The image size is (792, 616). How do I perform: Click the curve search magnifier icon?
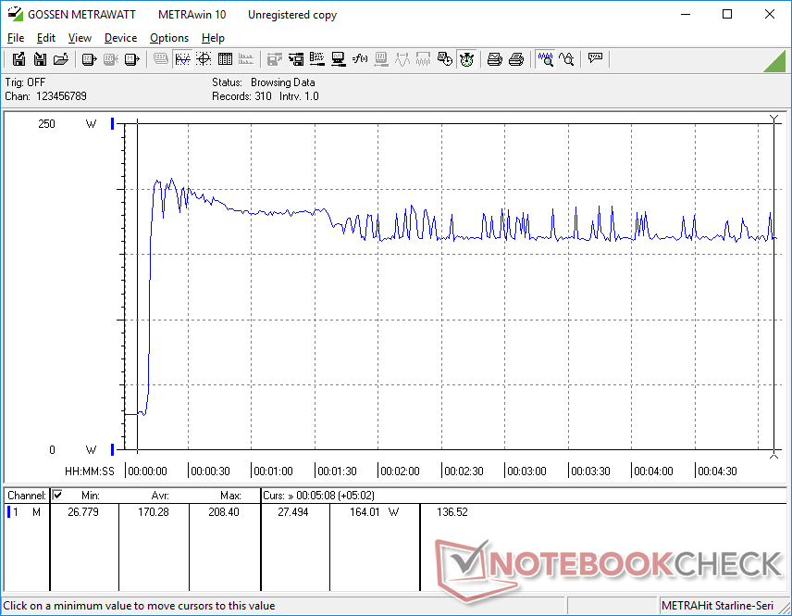pyautogui.click(x=566, y=59)
